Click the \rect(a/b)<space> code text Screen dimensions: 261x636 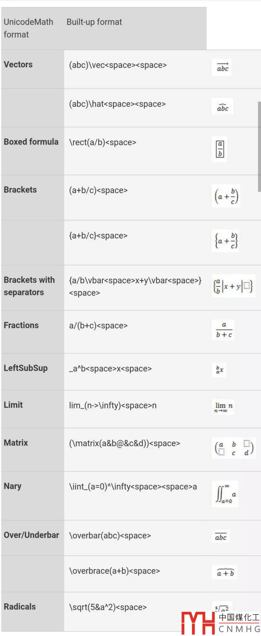103,142
